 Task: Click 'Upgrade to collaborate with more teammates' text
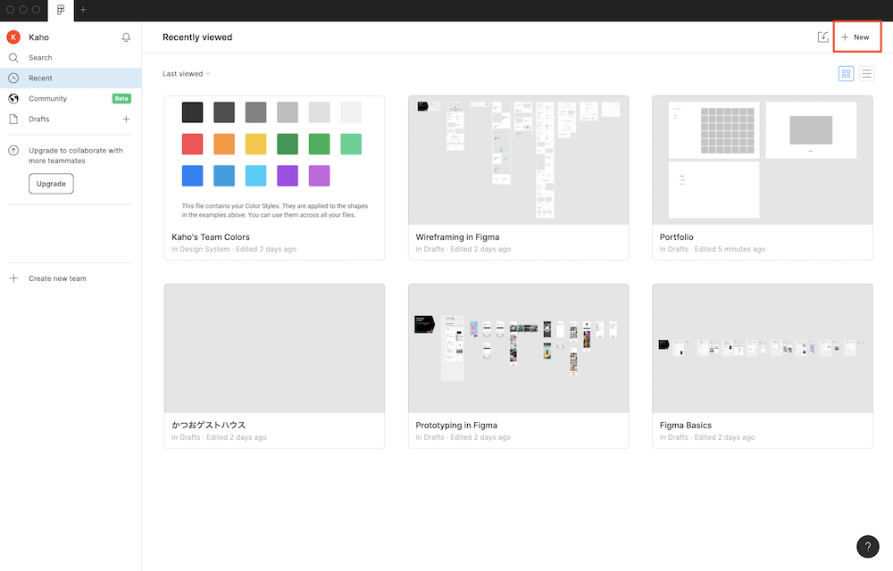[76, 156]
